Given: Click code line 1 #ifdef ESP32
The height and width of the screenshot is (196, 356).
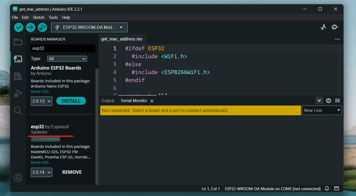Looking at the screenshot, I should 145,48.
